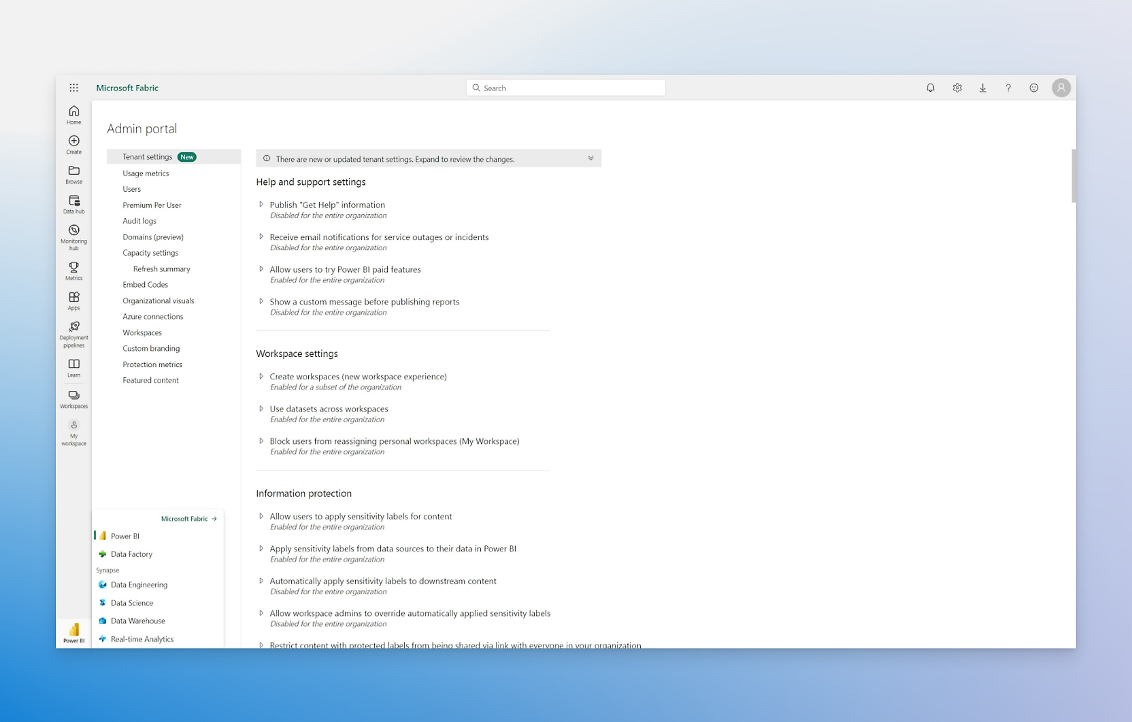Viewport: 1132px width, 722px height.
Task: Open the help question mark icon
Action: click(x=1008, y=88)
